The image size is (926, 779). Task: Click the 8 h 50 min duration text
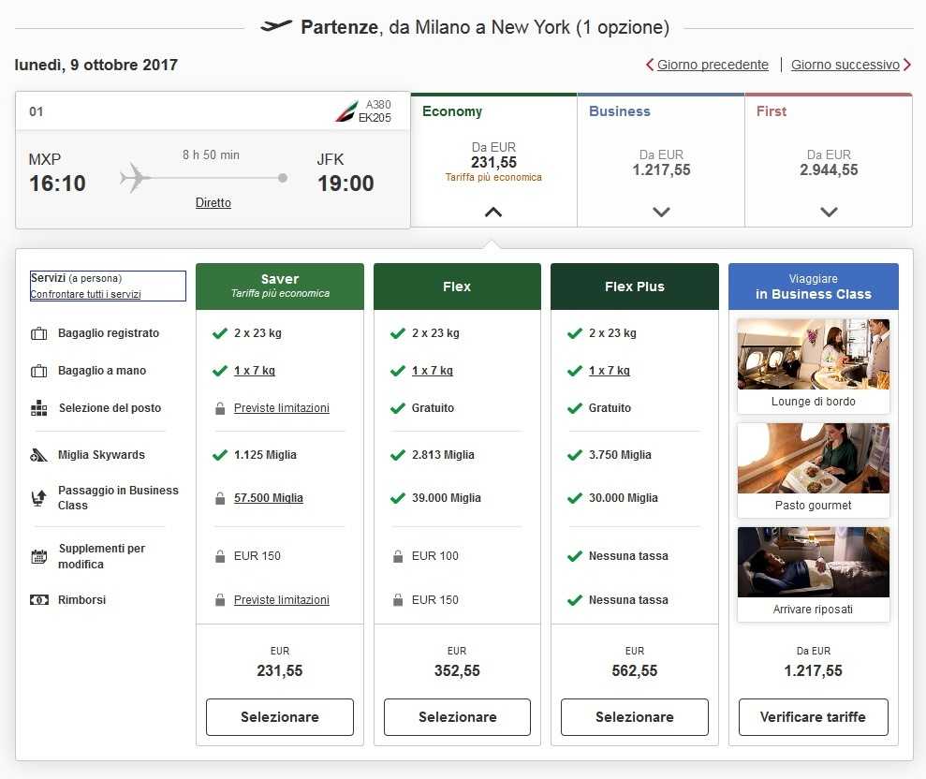(211, 154)
